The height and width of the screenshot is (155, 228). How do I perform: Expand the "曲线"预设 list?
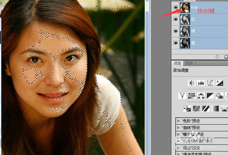(x=178, y=128)
